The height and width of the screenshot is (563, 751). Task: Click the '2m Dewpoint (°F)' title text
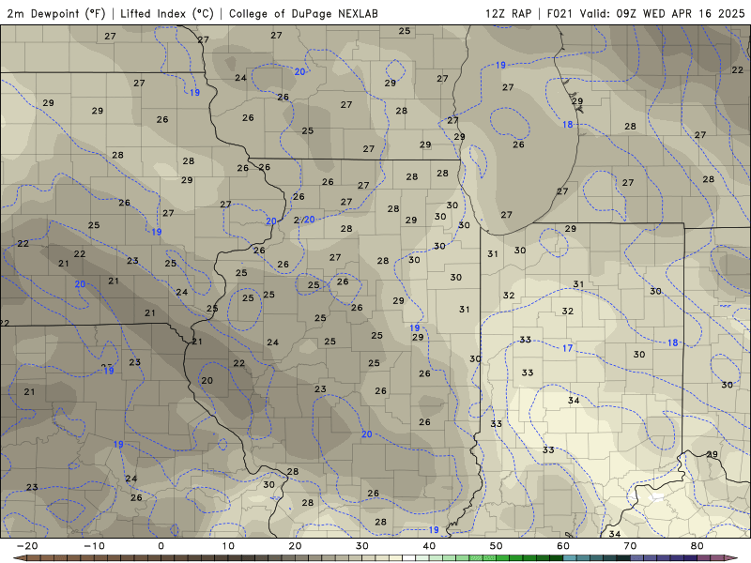click(55, 13)
